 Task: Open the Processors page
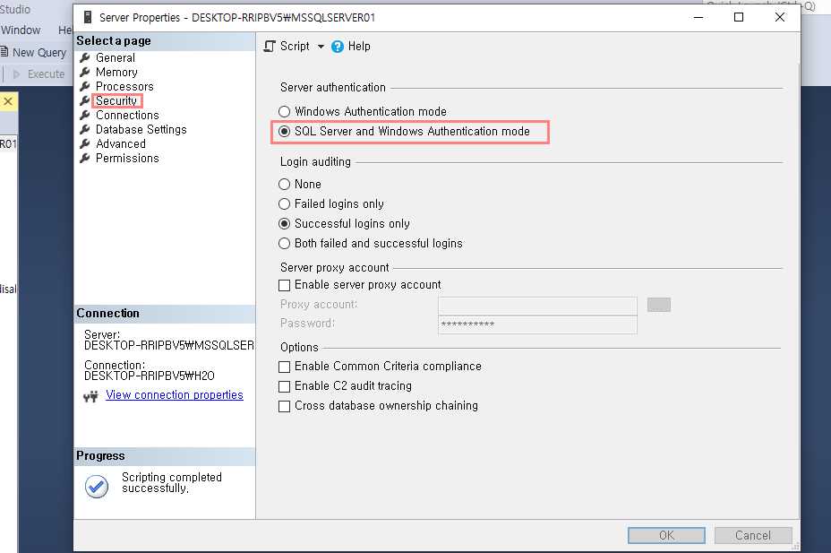coord(124,86)
